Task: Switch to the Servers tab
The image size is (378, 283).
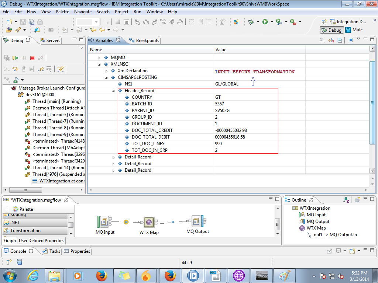Action: click(50, 41)
